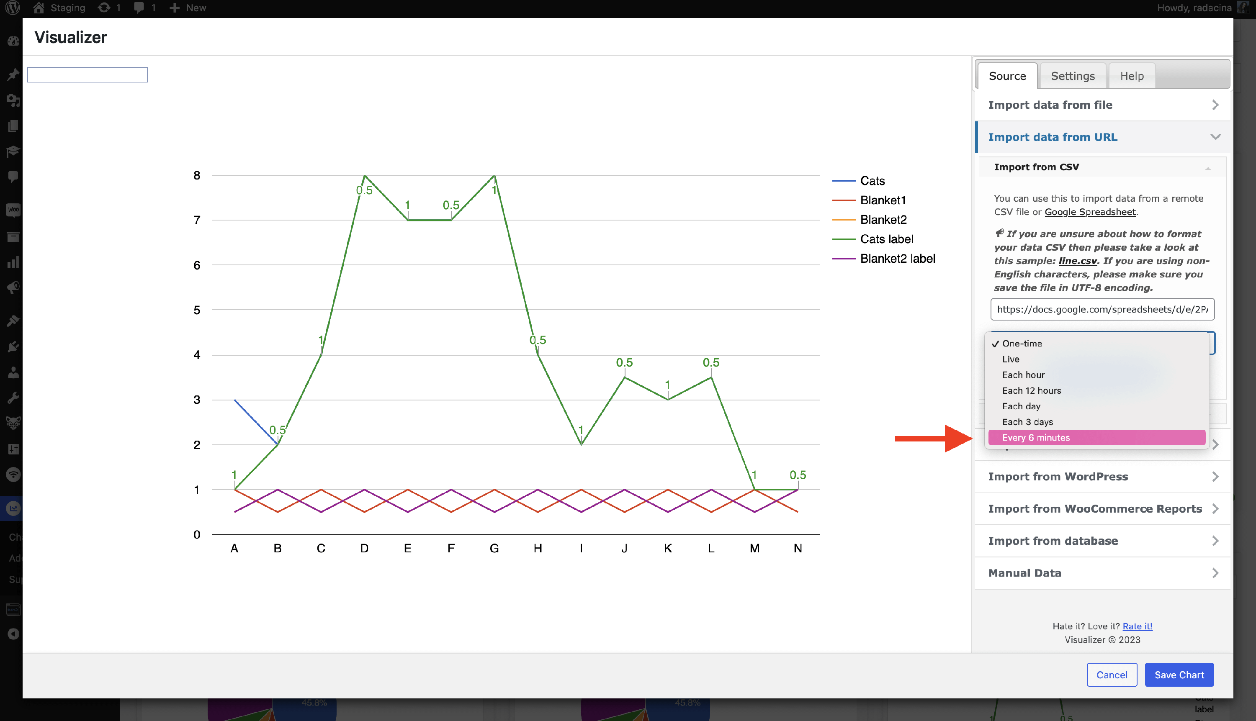The image size is (1256, 721).
Task: Pick the Each 12 hours option
Action: [x=1031, y=390]
